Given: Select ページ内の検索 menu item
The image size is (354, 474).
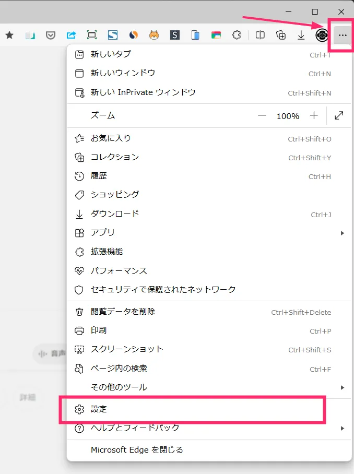Looking at the screenshot, I should coord(209,369).
